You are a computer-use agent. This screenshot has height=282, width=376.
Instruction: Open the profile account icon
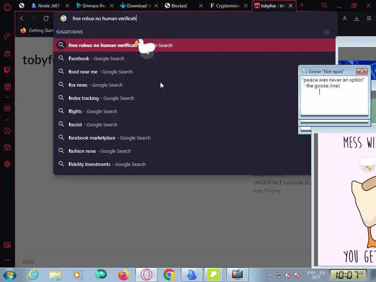[x=344, y=18]
